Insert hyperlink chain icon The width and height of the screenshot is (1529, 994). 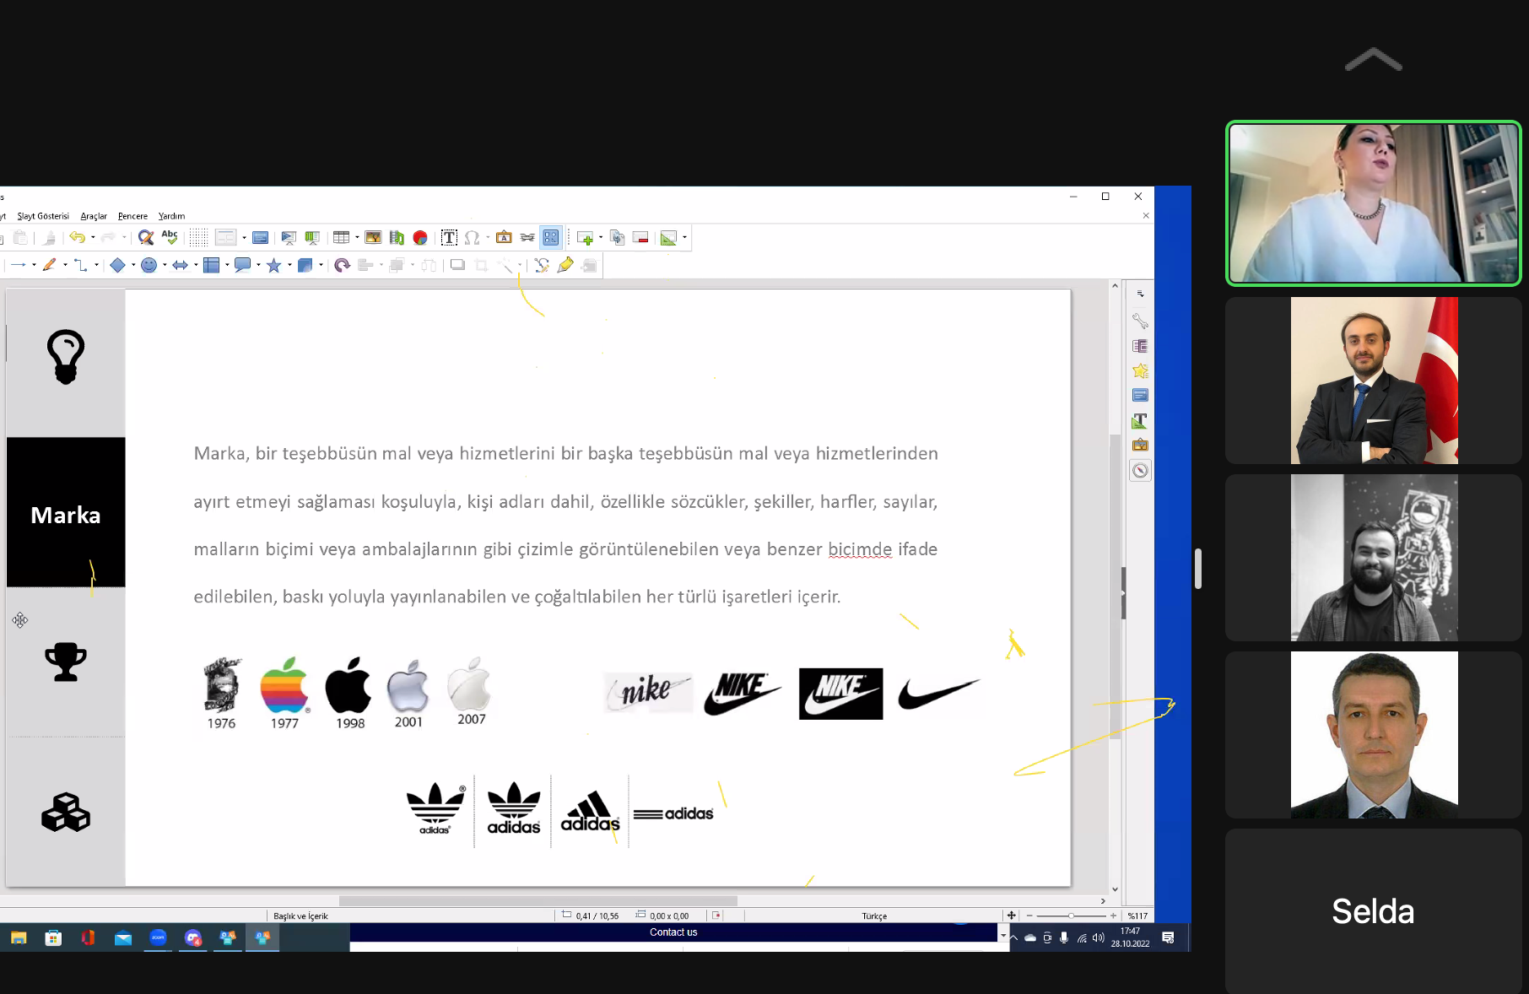tap(527, 238)
